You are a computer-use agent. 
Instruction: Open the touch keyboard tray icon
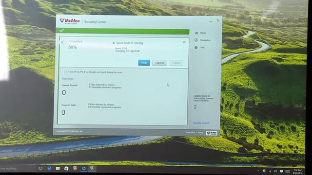288,171
